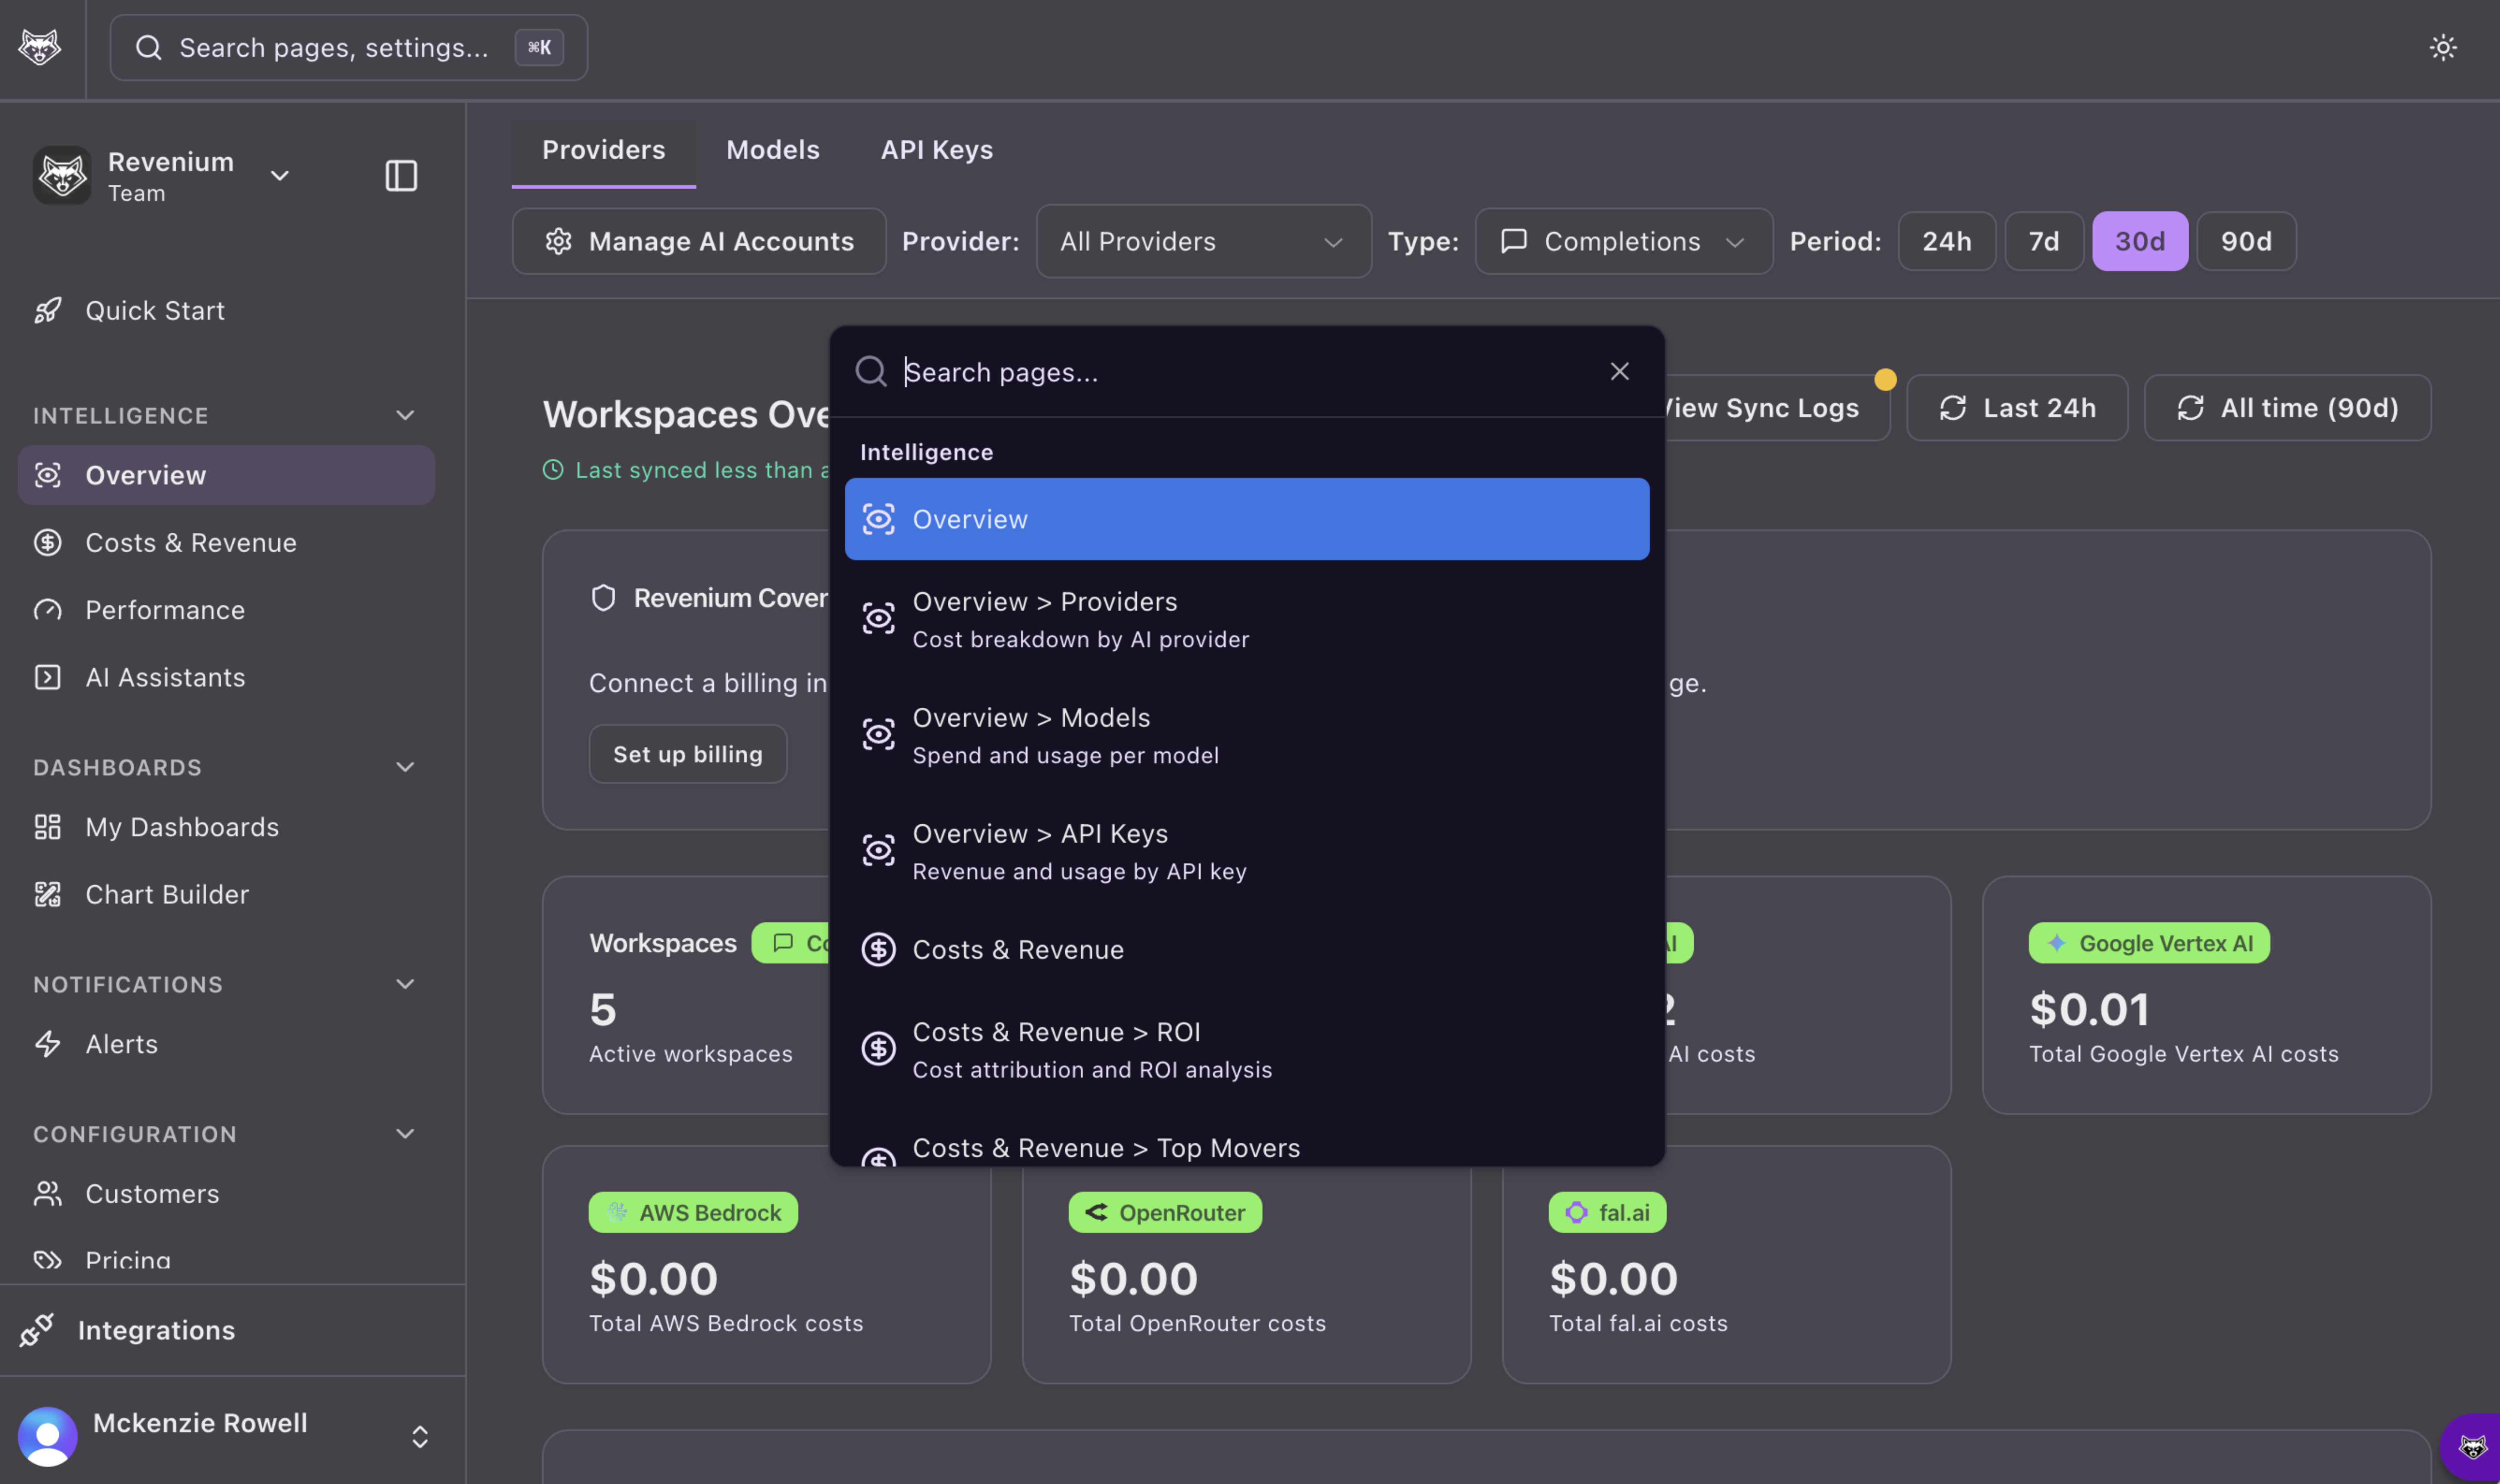The image size is (2500, 1484).
Task: Toggle light/dark theme sun icon
Action: pos(2442,47)
